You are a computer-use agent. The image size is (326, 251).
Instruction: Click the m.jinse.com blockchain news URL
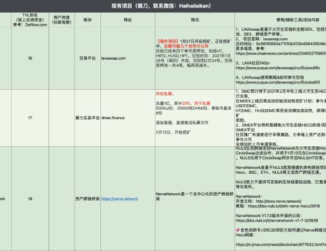pos(281,245)
